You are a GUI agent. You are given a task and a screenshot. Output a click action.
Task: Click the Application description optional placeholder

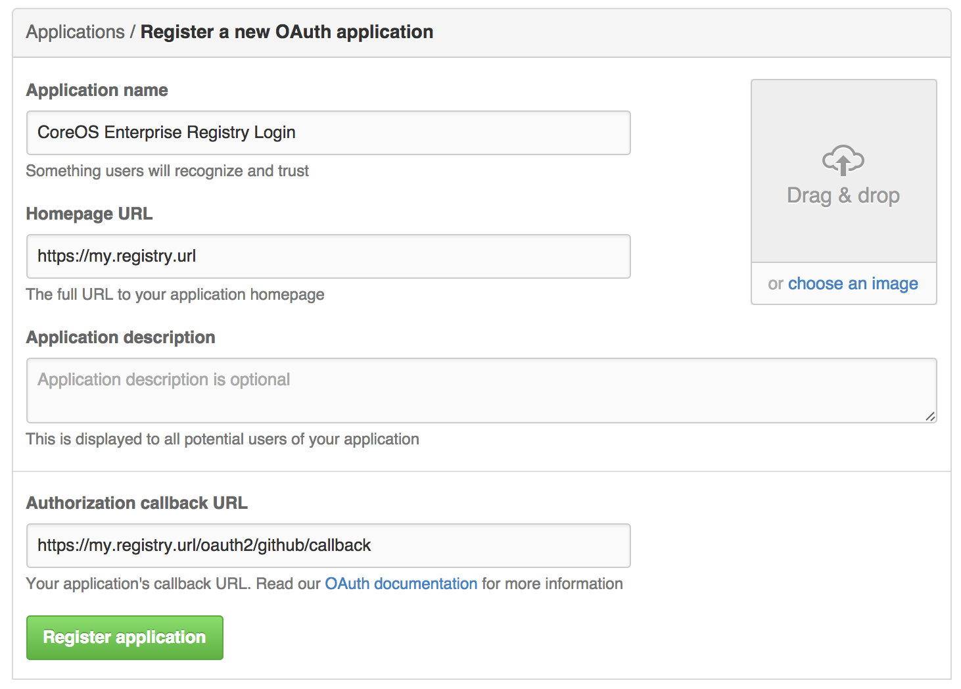[x=163, y=379]
